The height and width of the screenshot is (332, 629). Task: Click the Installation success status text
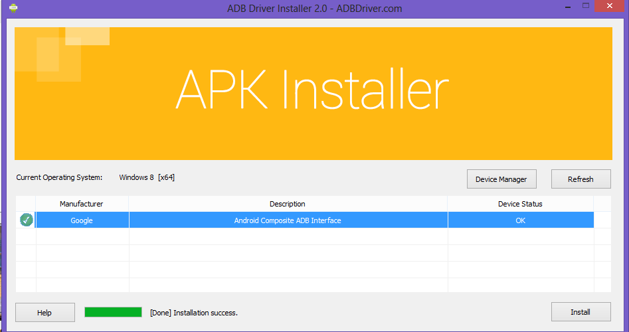(x=194, y=313)
